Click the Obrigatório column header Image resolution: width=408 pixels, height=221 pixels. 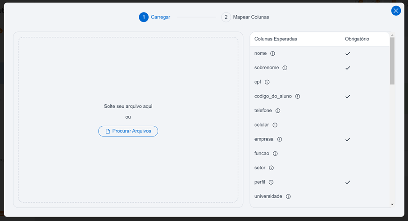point(357,39)
